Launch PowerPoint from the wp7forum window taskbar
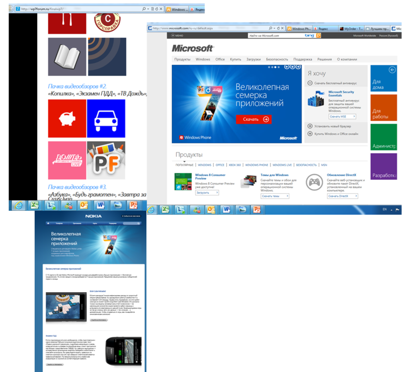402x372 pixels. (133, 205)
